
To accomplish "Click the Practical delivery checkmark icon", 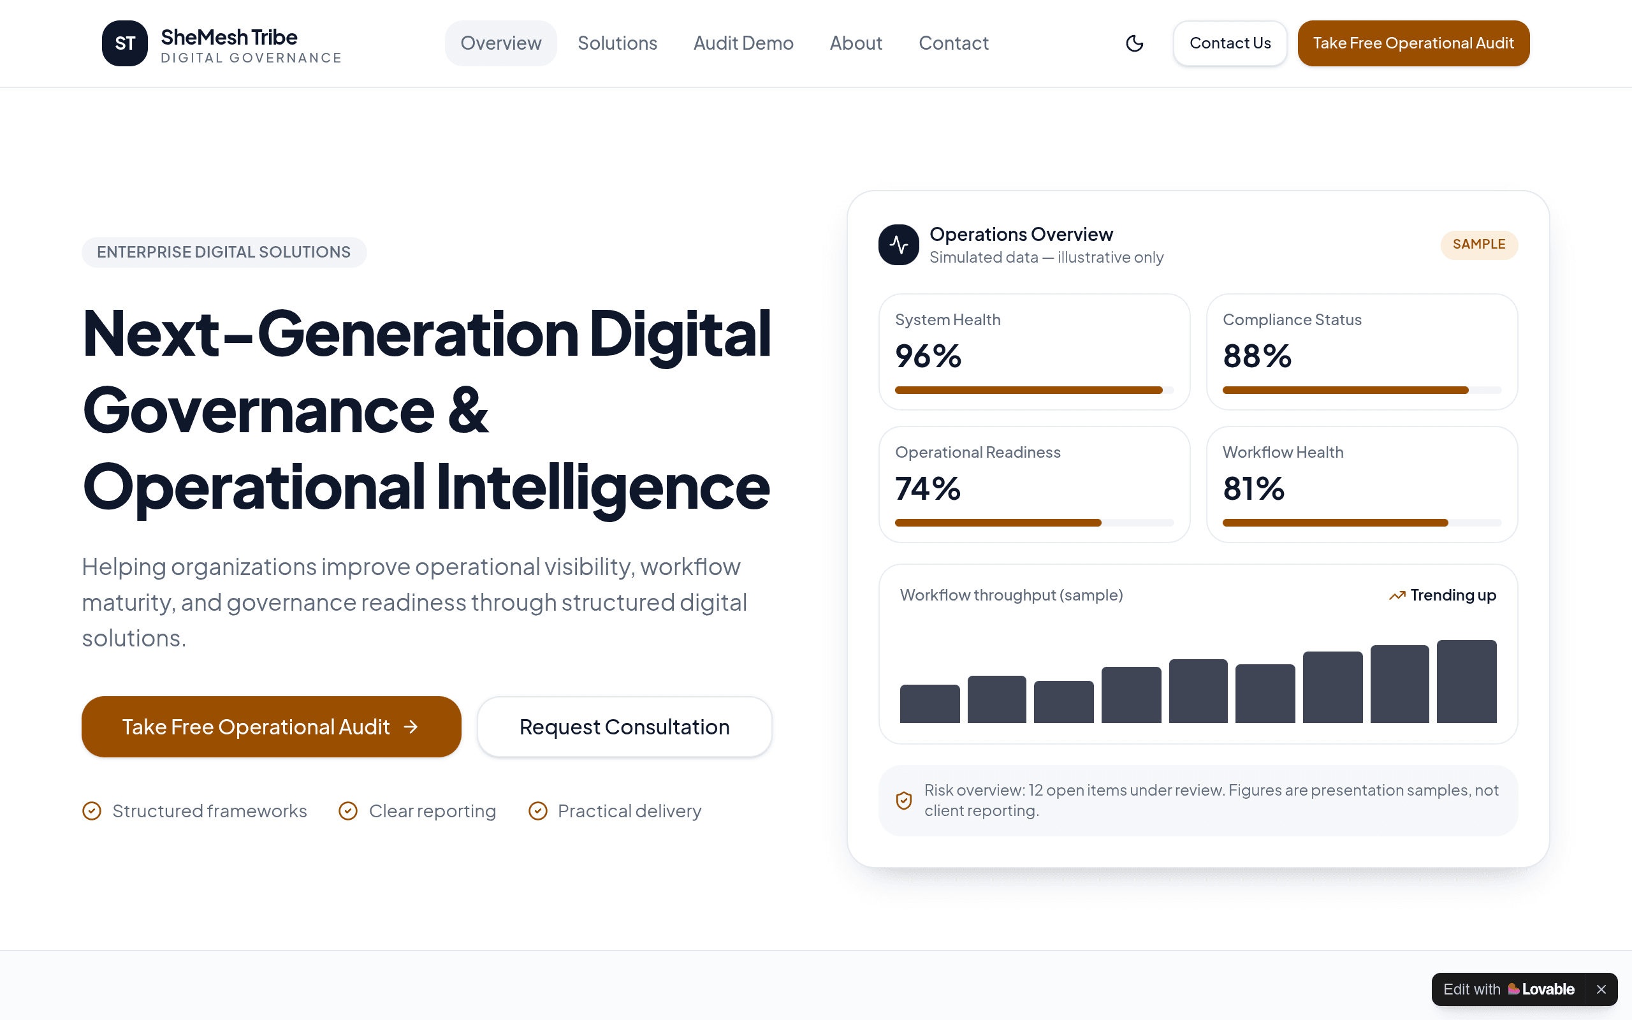I will point(537,811).
